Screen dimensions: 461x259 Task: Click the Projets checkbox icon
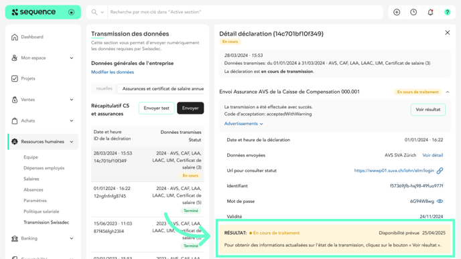[x=15, y=78]
